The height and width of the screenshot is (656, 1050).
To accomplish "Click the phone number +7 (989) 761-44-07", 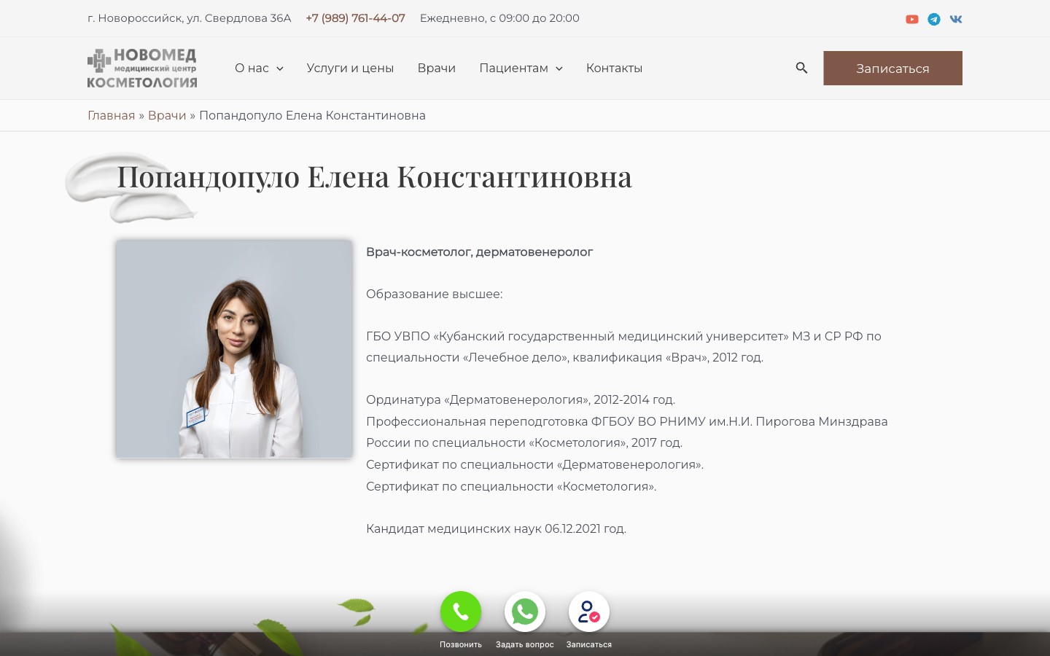I will tap(355, 18).
